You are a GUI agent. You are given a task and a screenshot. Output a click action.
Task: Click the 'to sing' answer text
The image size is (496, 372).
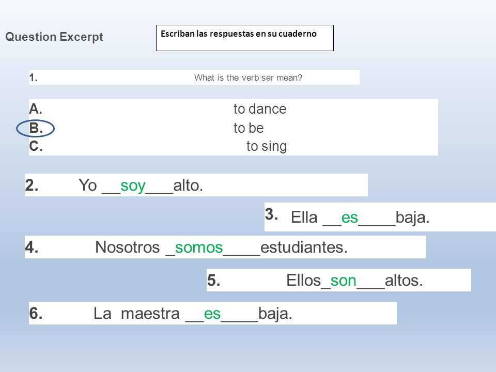pyautogui.click(x=267, y=146)
